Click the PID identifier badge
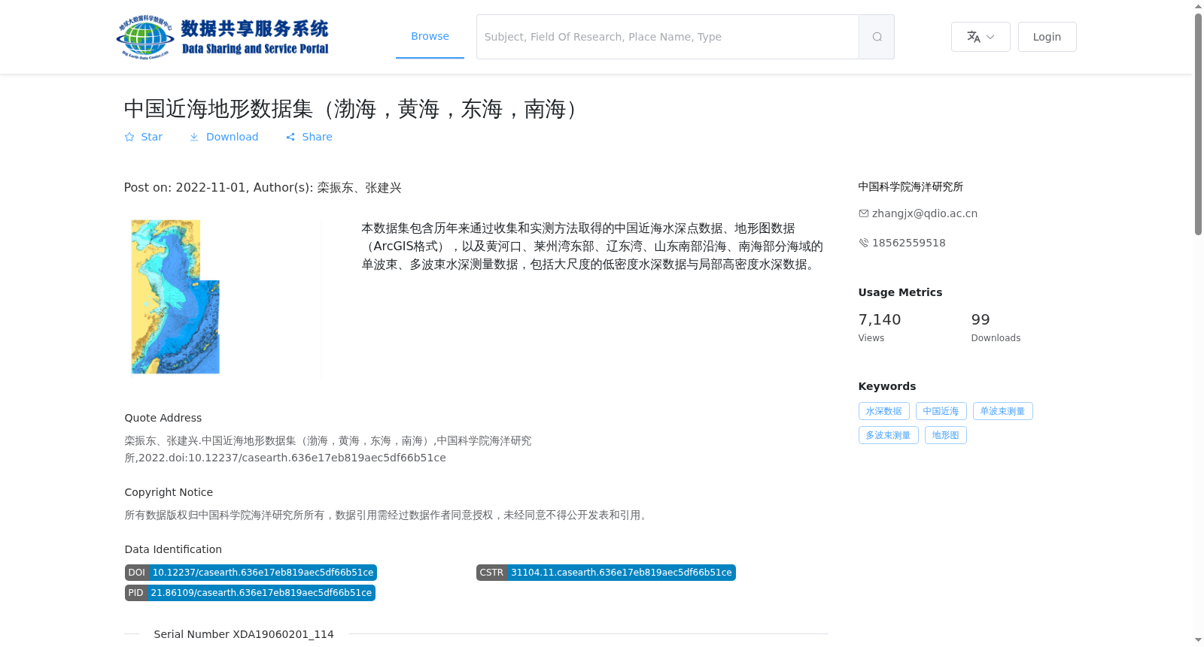The height and width of the screenshot is (647, 1204). tap(250, 593)
